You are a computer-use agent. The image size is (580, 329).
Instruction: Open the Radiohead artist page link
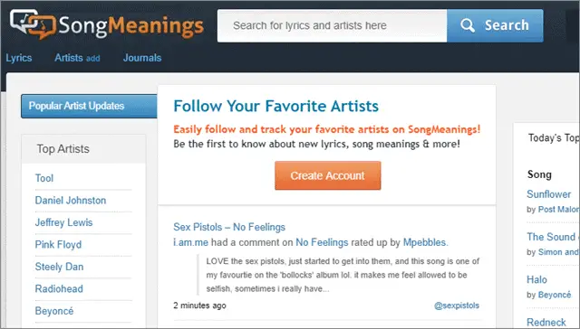[x=59, y=289]
